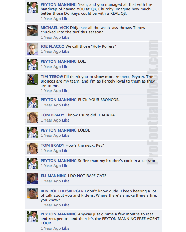
Task: Like Joe Flacco's 'Holy Rollers' comment
Action: (66, 51)
